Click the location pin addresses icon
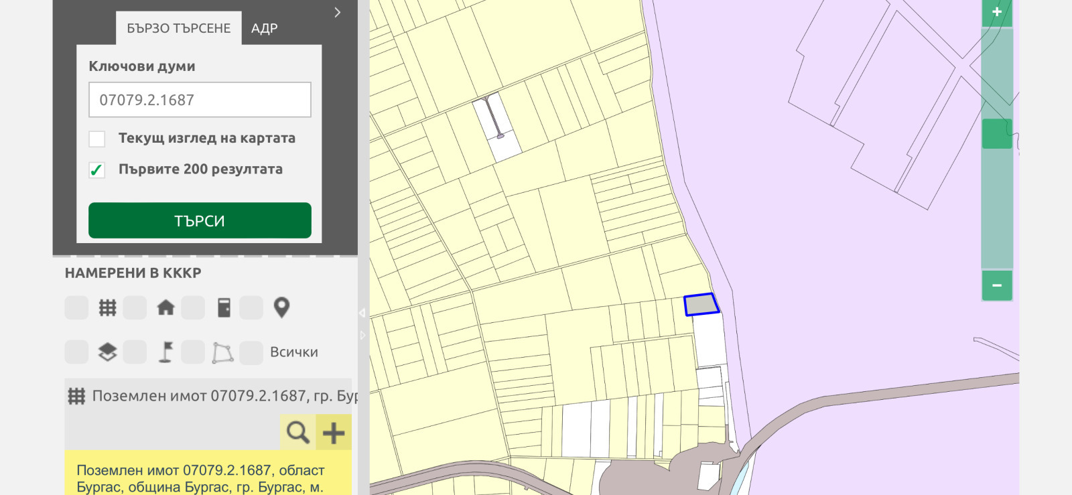Viewport: 1072px width, 495px height. pos(281,307)
